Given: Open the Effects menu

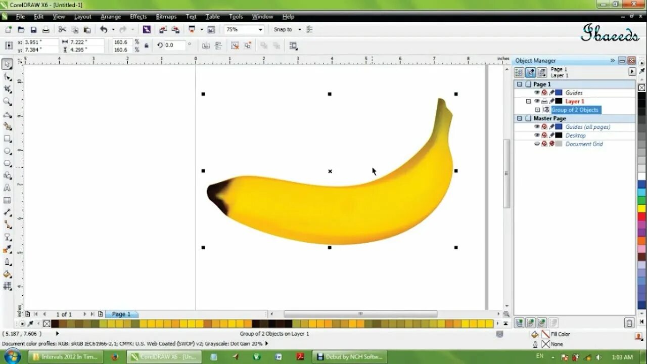Looking at the screenshot, I should [138, 17].
